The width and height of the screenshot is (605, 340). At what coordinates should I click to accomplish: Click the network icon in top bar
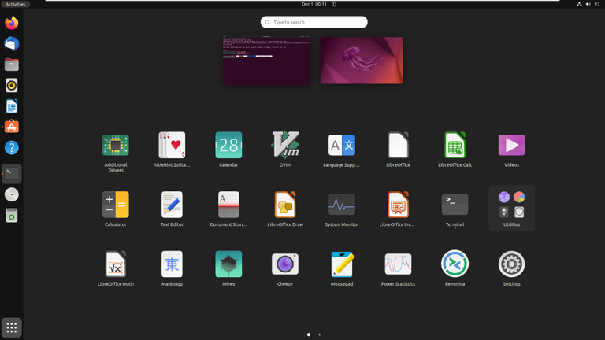pos(579,4)
